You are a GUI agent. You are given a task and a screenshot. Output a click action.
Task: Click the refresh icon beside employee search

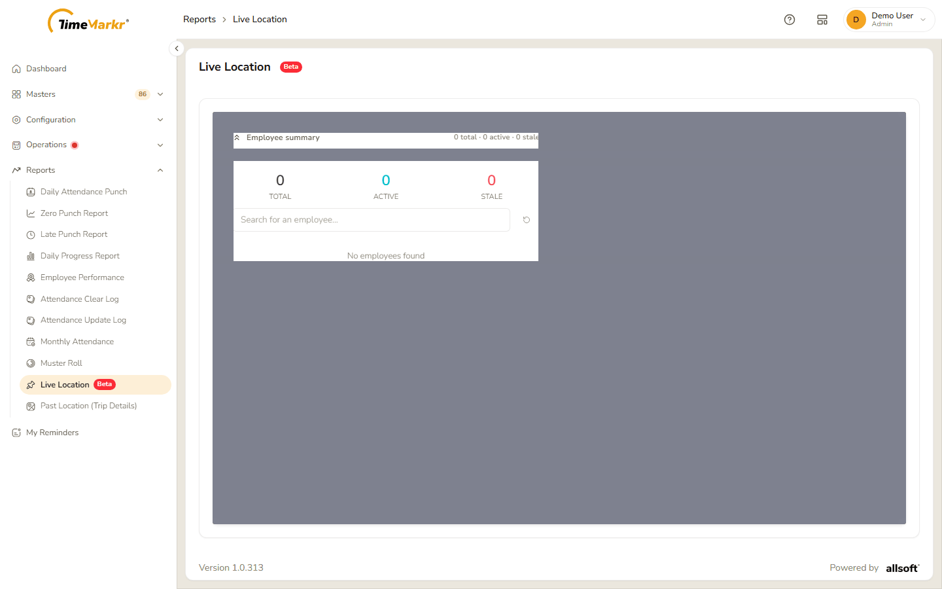(527, 220)
